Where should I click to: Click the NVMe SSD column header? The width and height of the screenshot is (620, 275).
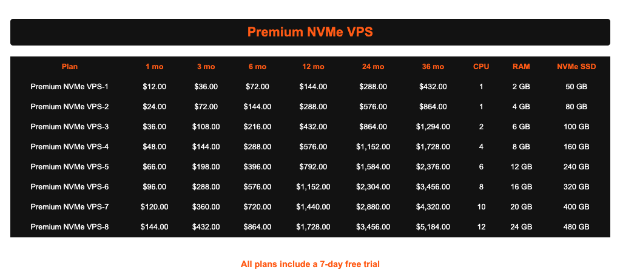(x=576, y=67)
